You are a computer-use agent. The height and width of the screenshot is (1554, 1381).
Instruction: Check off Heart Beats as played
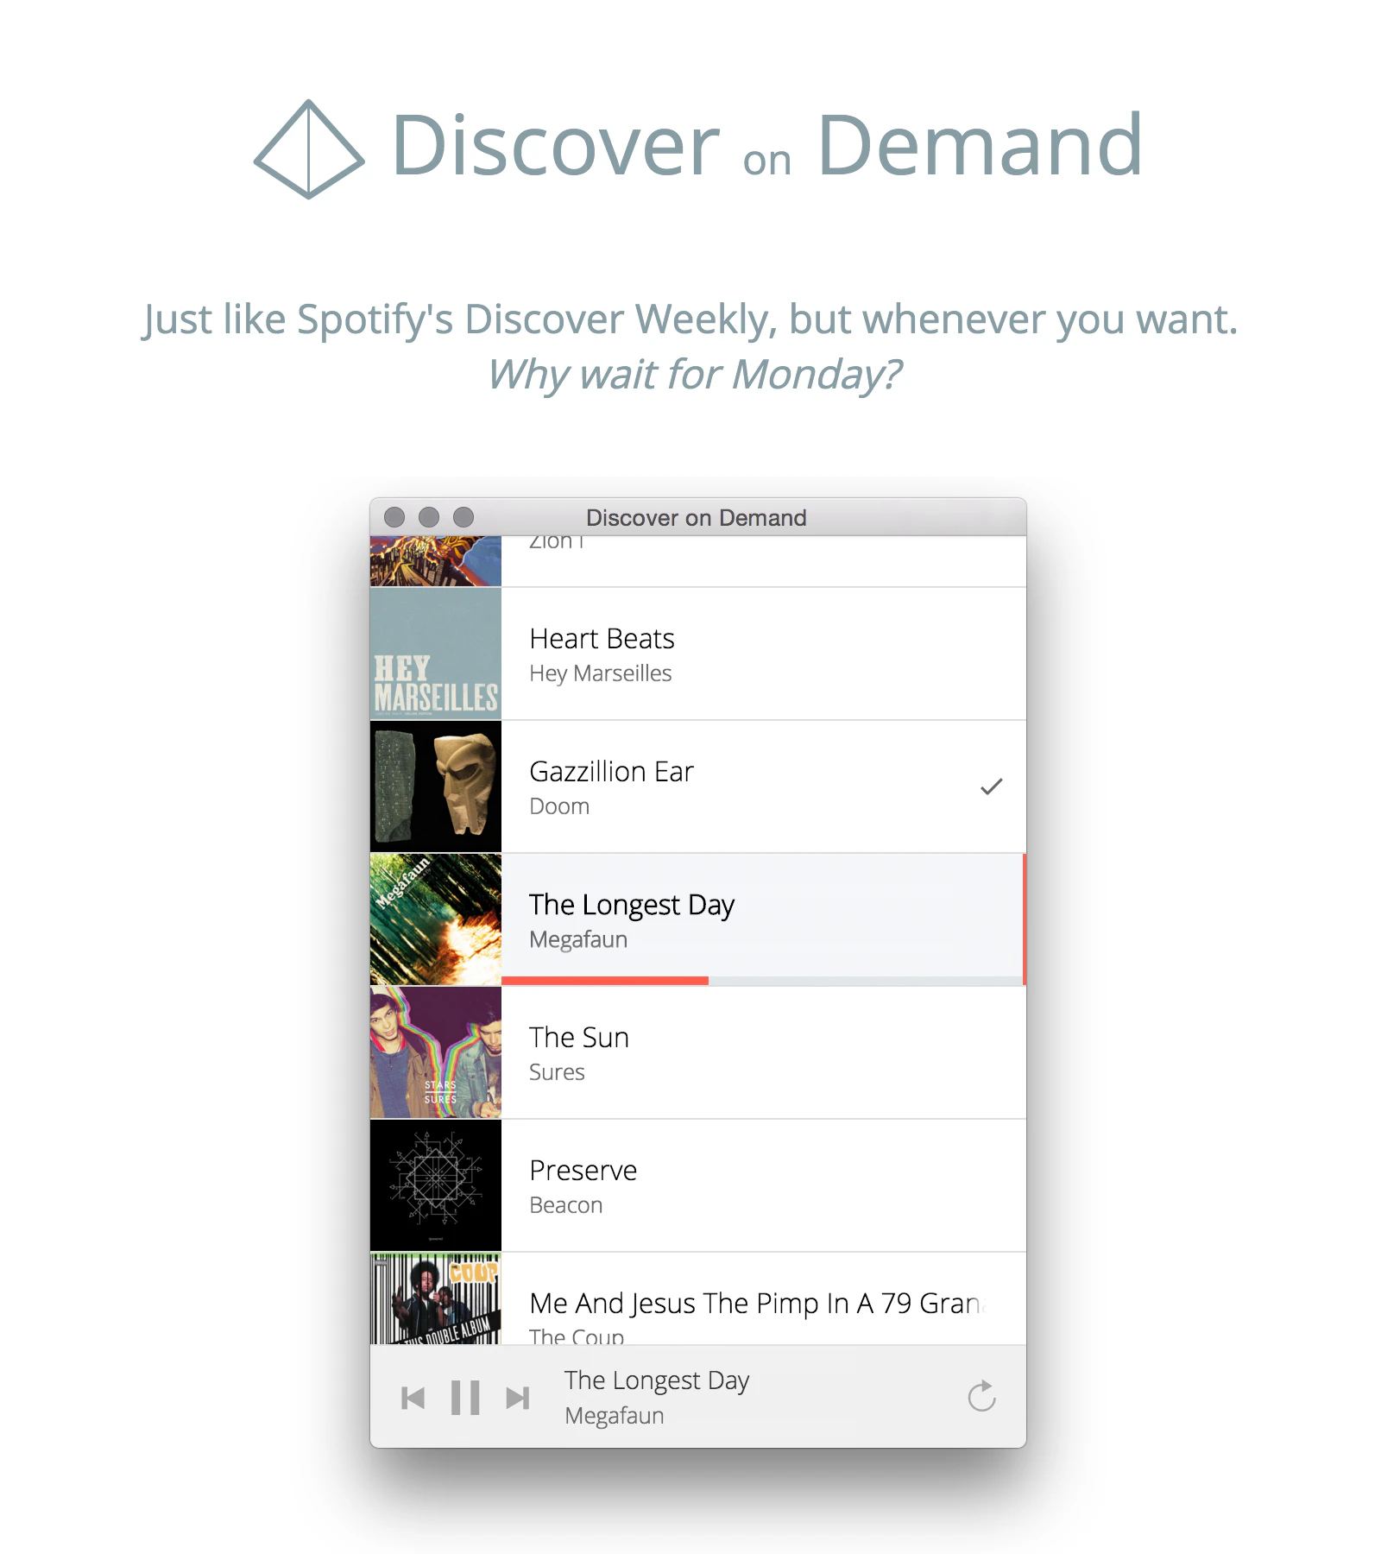992,654
